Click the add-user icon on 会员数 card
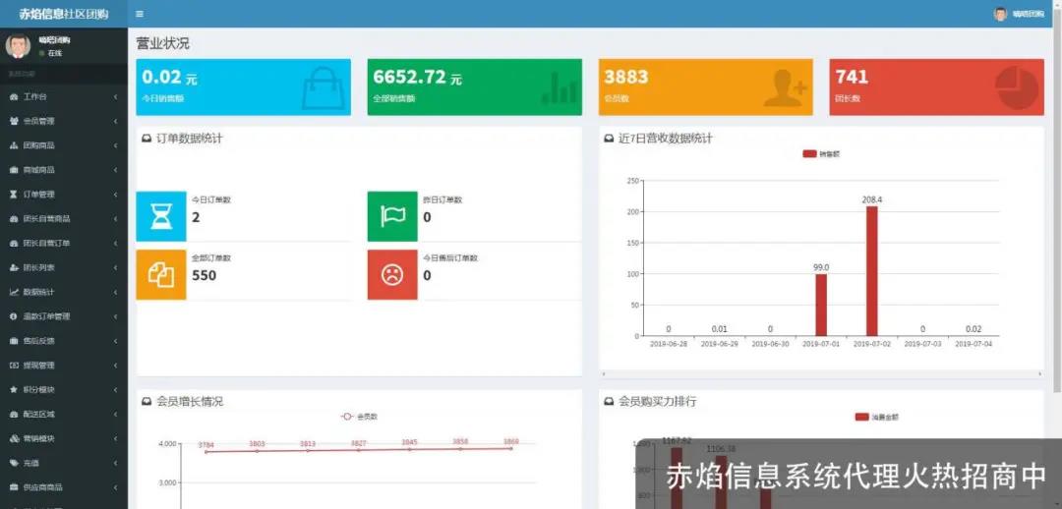Image resolution: width=1062 pixels, height=509 pixels. pos(784,87)
